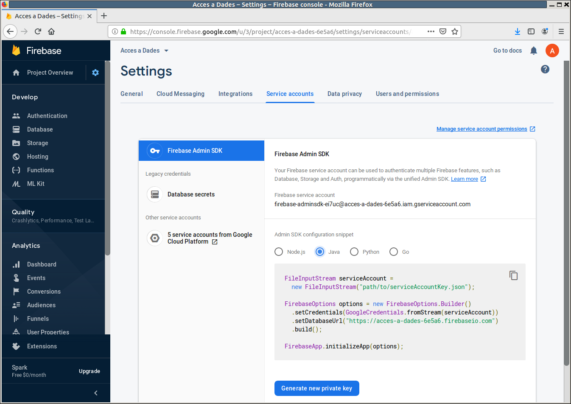Image resolution: width=571 pixels, height=404 pixels.
Task: Open the Firefox downloads arrow
Action: pyautogui.click(x=517, y=31)
